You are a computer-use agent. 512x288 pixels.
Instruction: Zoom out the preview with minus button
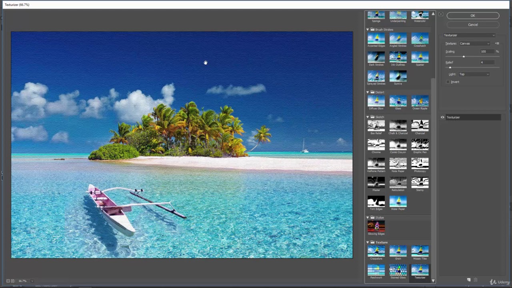click(8, 281)
